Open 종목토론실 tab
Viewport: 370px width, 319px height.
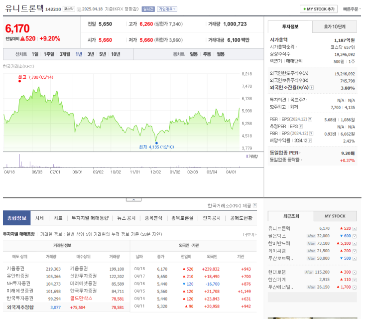pos(182,218)
